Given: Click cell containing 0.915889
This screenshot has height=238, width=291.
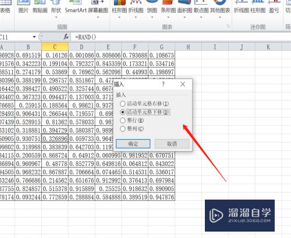Looking at the screenshot, I should 81,189.
